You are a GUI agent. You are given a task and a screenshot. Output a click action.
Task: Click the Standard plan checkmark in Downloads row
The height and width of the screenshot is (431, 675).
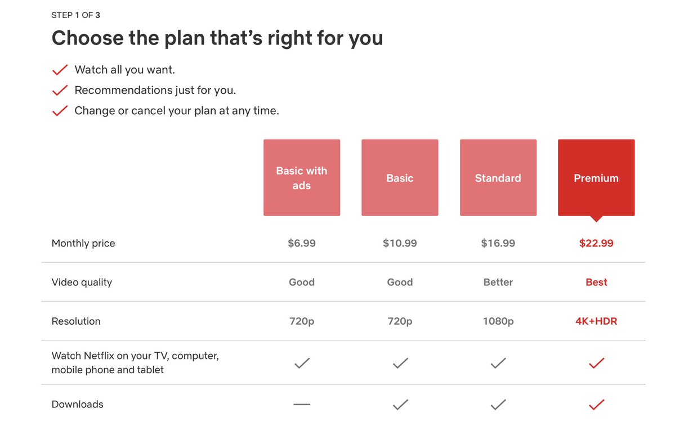pyautogui.click(x=498, y=405)
